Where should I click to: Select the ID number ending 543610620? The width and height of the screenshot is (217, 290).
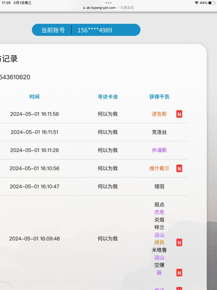(15, 77)
